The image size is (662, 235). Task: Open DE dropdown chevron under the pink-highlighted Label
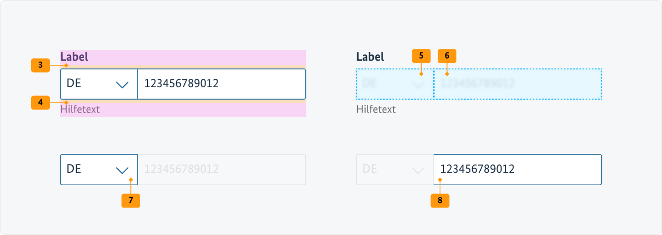[122, 84]
